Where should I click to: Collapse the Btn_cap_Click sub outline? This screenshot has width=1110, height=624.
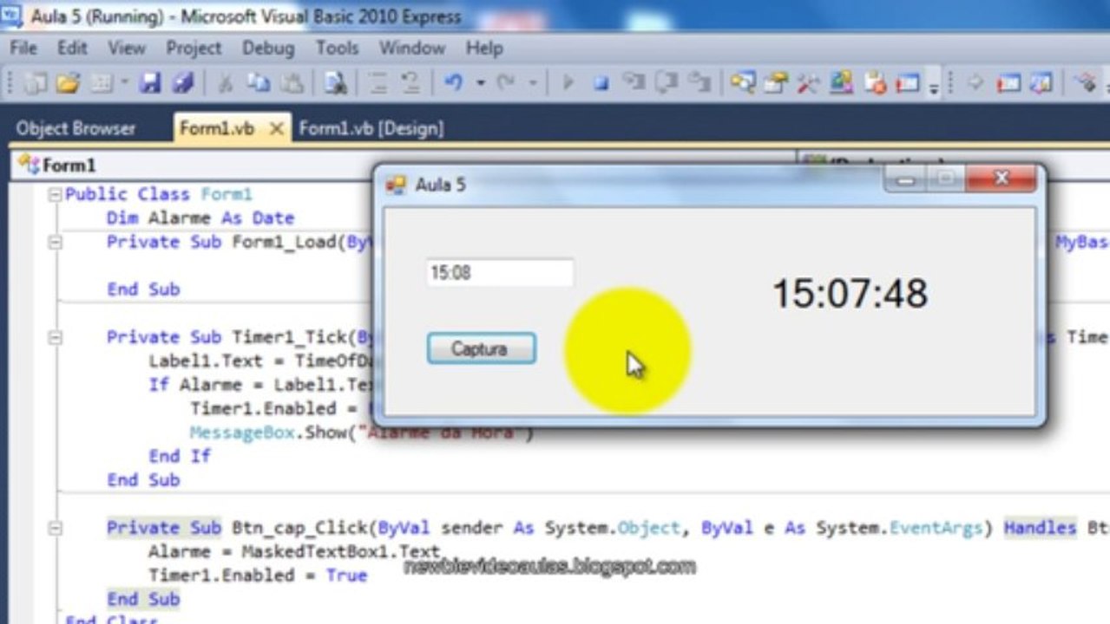[56, 529]
